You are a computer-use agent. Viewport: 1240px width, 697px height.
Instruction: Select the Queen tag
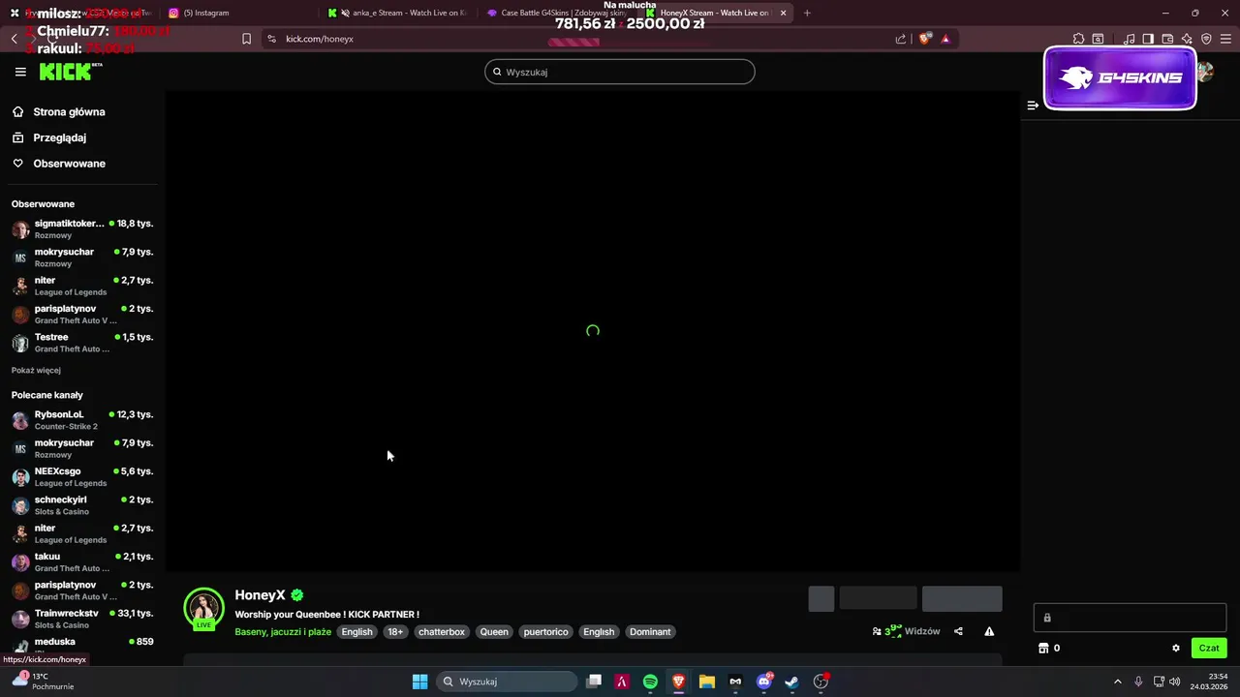click(494, 632)
